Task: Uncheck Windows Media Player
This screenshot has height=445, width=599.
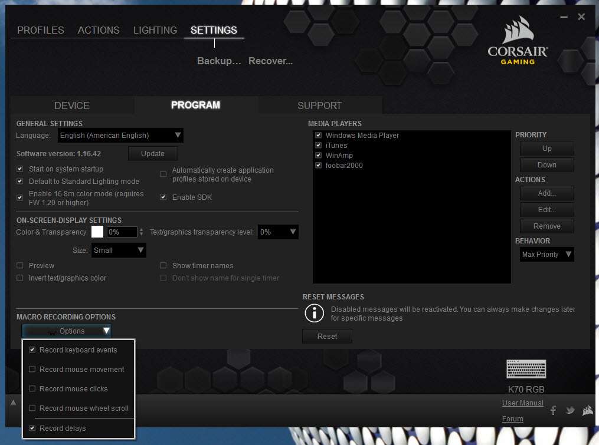Action: click(x=318, y=135)
